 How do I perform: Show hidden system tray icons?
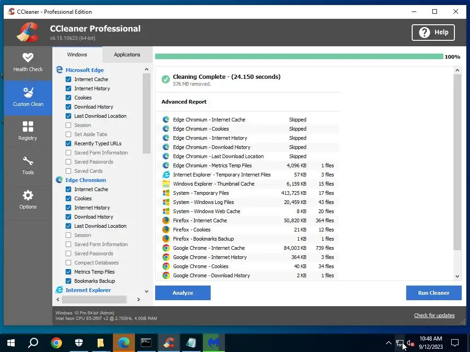tap(388, 343)
